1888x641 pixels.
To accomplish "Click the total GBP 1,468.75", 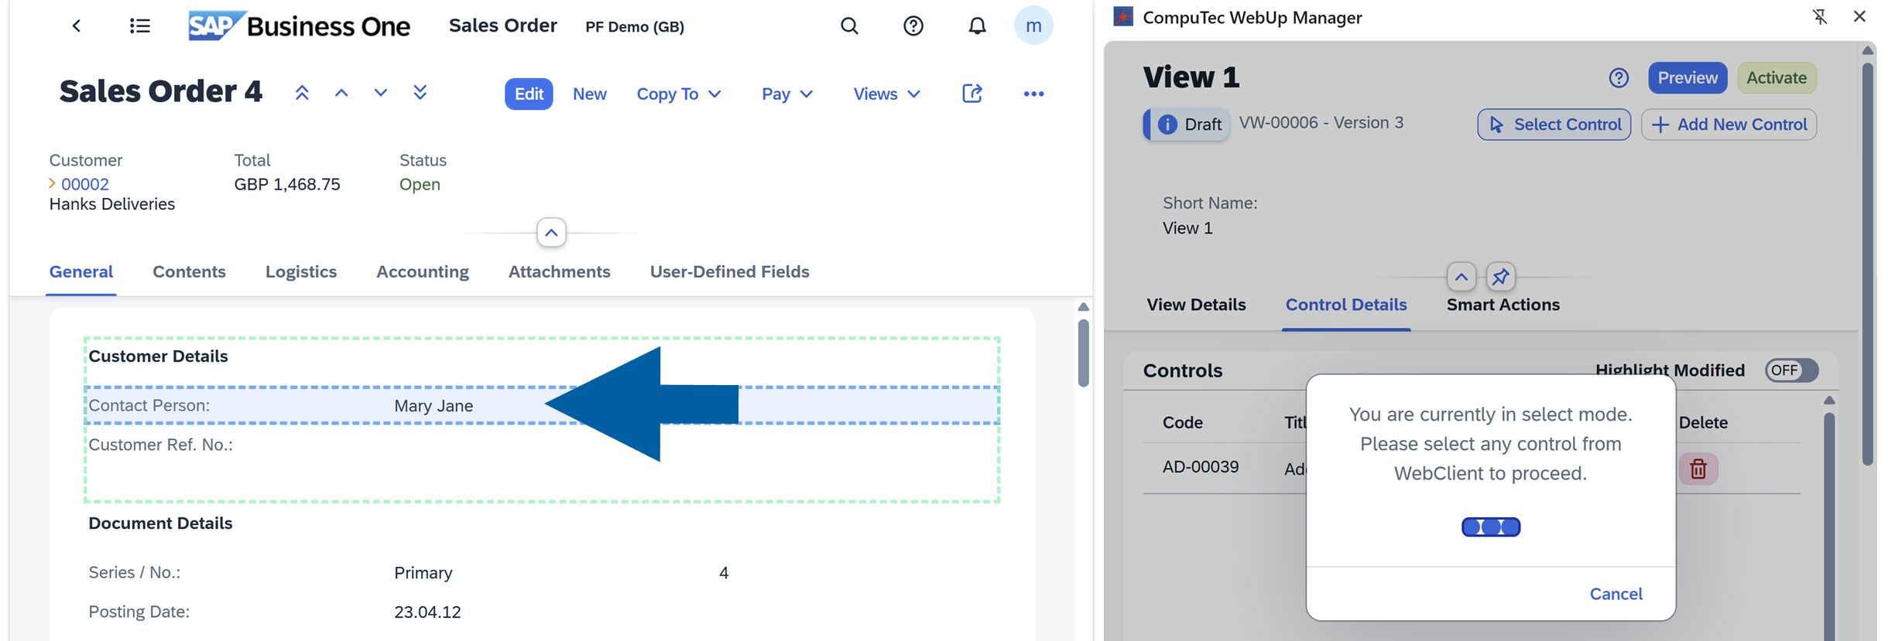I will pos(287,184).
